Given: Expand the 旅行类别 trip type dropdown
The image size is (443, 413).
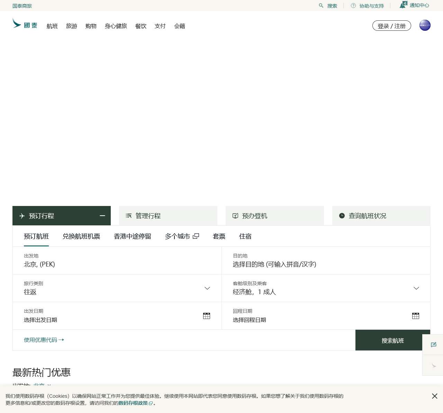Looking at the screenshot, I should point(207,288).
